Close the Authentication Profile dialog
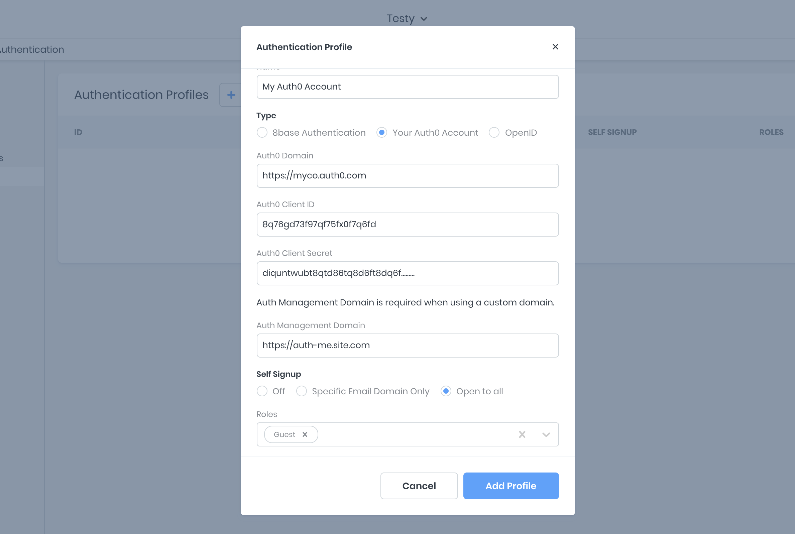 coord(555,47)
